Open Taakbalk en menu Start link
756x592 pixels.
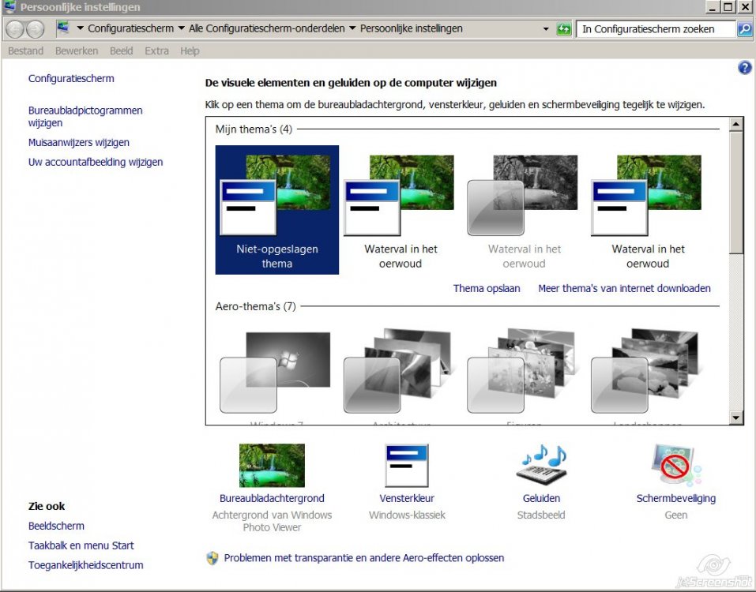(x=81, y=545)
